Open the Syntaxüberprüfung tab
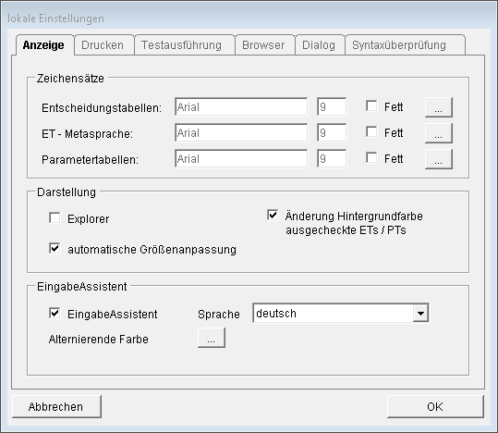The height and width of the screenshot is (433, 498). coord(406,44)
